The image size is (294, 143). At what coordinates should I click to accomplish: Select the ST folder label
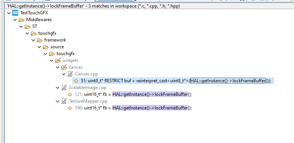point(35,26)
